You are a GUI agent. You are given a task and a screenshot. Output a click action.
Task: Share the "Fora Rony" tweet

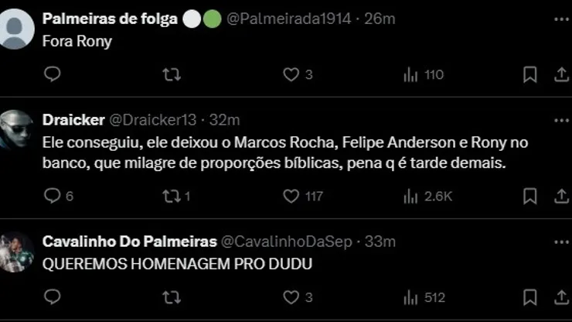coord(562,74)
